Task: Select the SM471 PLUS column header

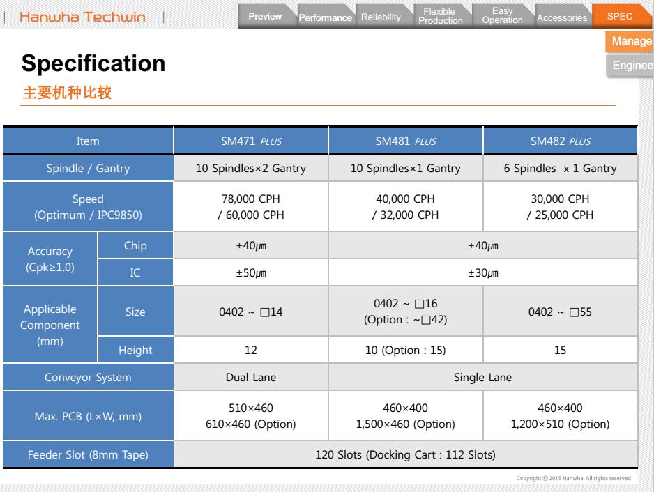Action: pyautogui.click(x=251, y=141)
